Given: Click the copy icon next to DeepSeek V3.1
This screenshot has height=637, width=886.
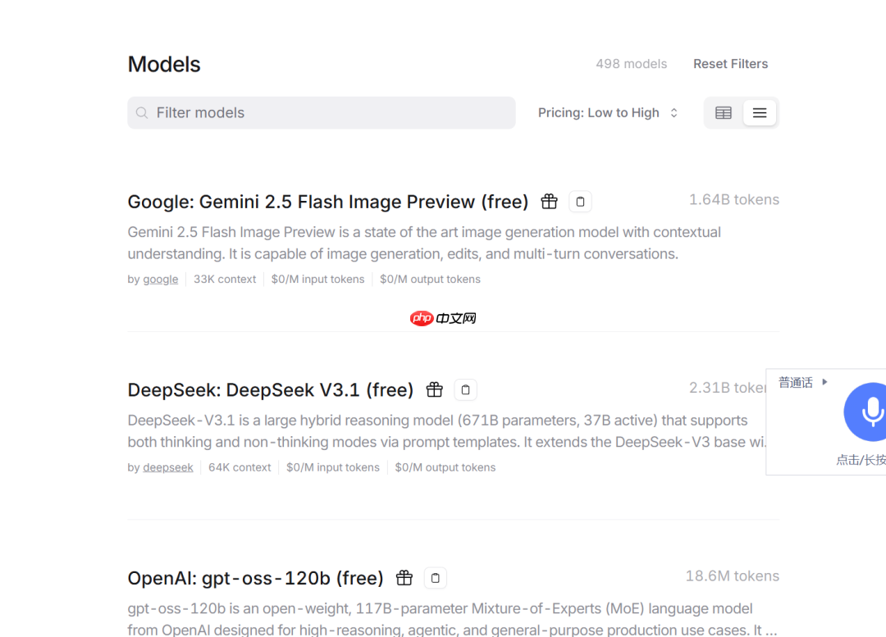Looking at the screenshot, I should pos(465,389).
